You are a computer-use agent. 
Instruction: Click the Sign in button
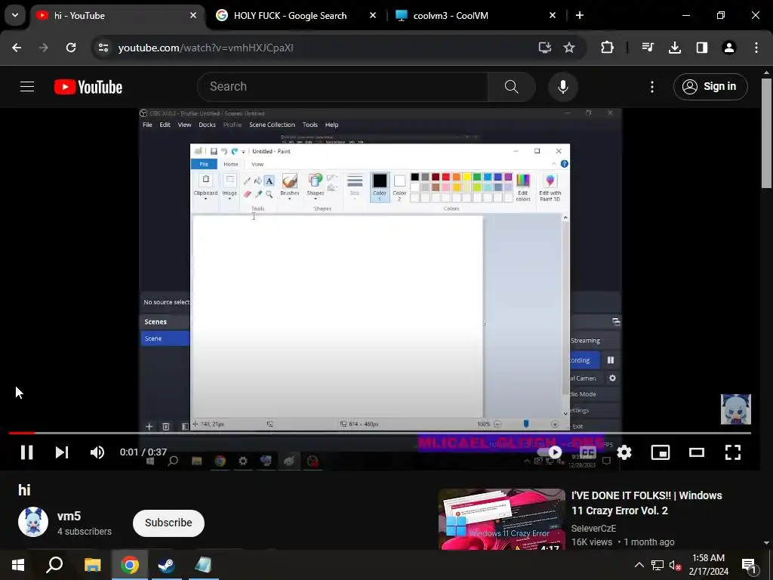710,87
